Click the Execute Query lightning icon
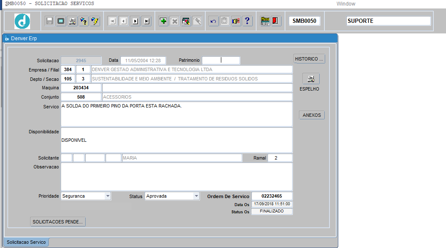Viewport: 446px width, 248px height. point(95,21)
